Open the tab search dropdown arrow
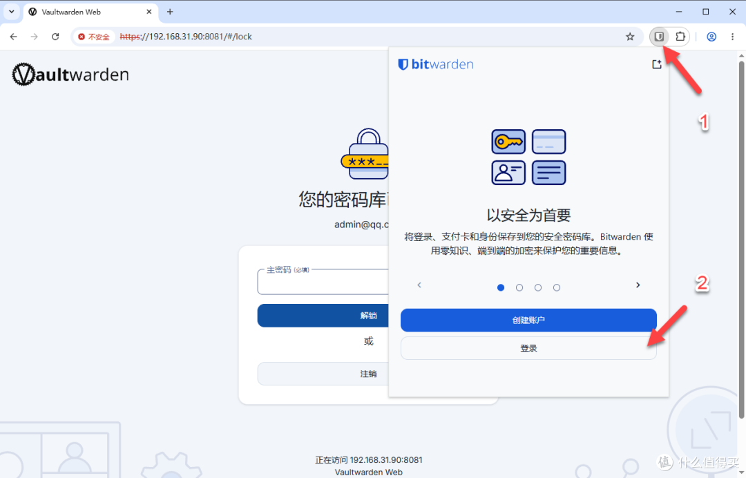Screen dimensions: 746x478 (x=12, y=12)
